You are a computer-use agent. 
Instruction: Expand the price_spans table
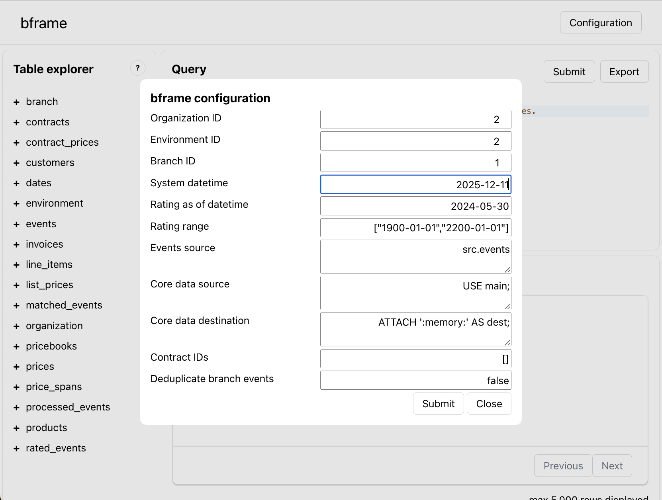pos(16,387)
